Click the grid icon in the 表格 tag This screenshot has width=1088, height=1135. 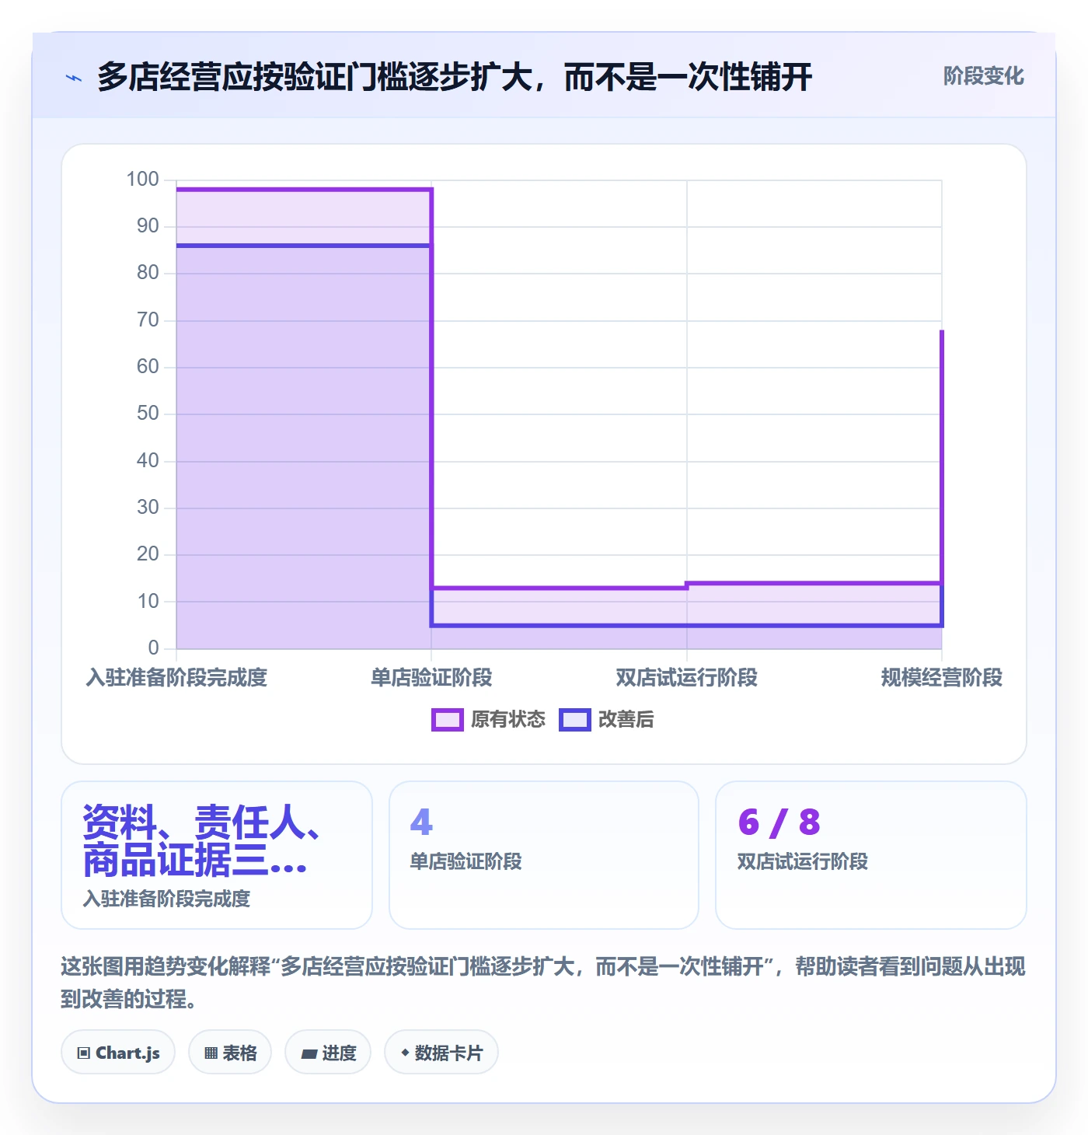[211, 1053]
